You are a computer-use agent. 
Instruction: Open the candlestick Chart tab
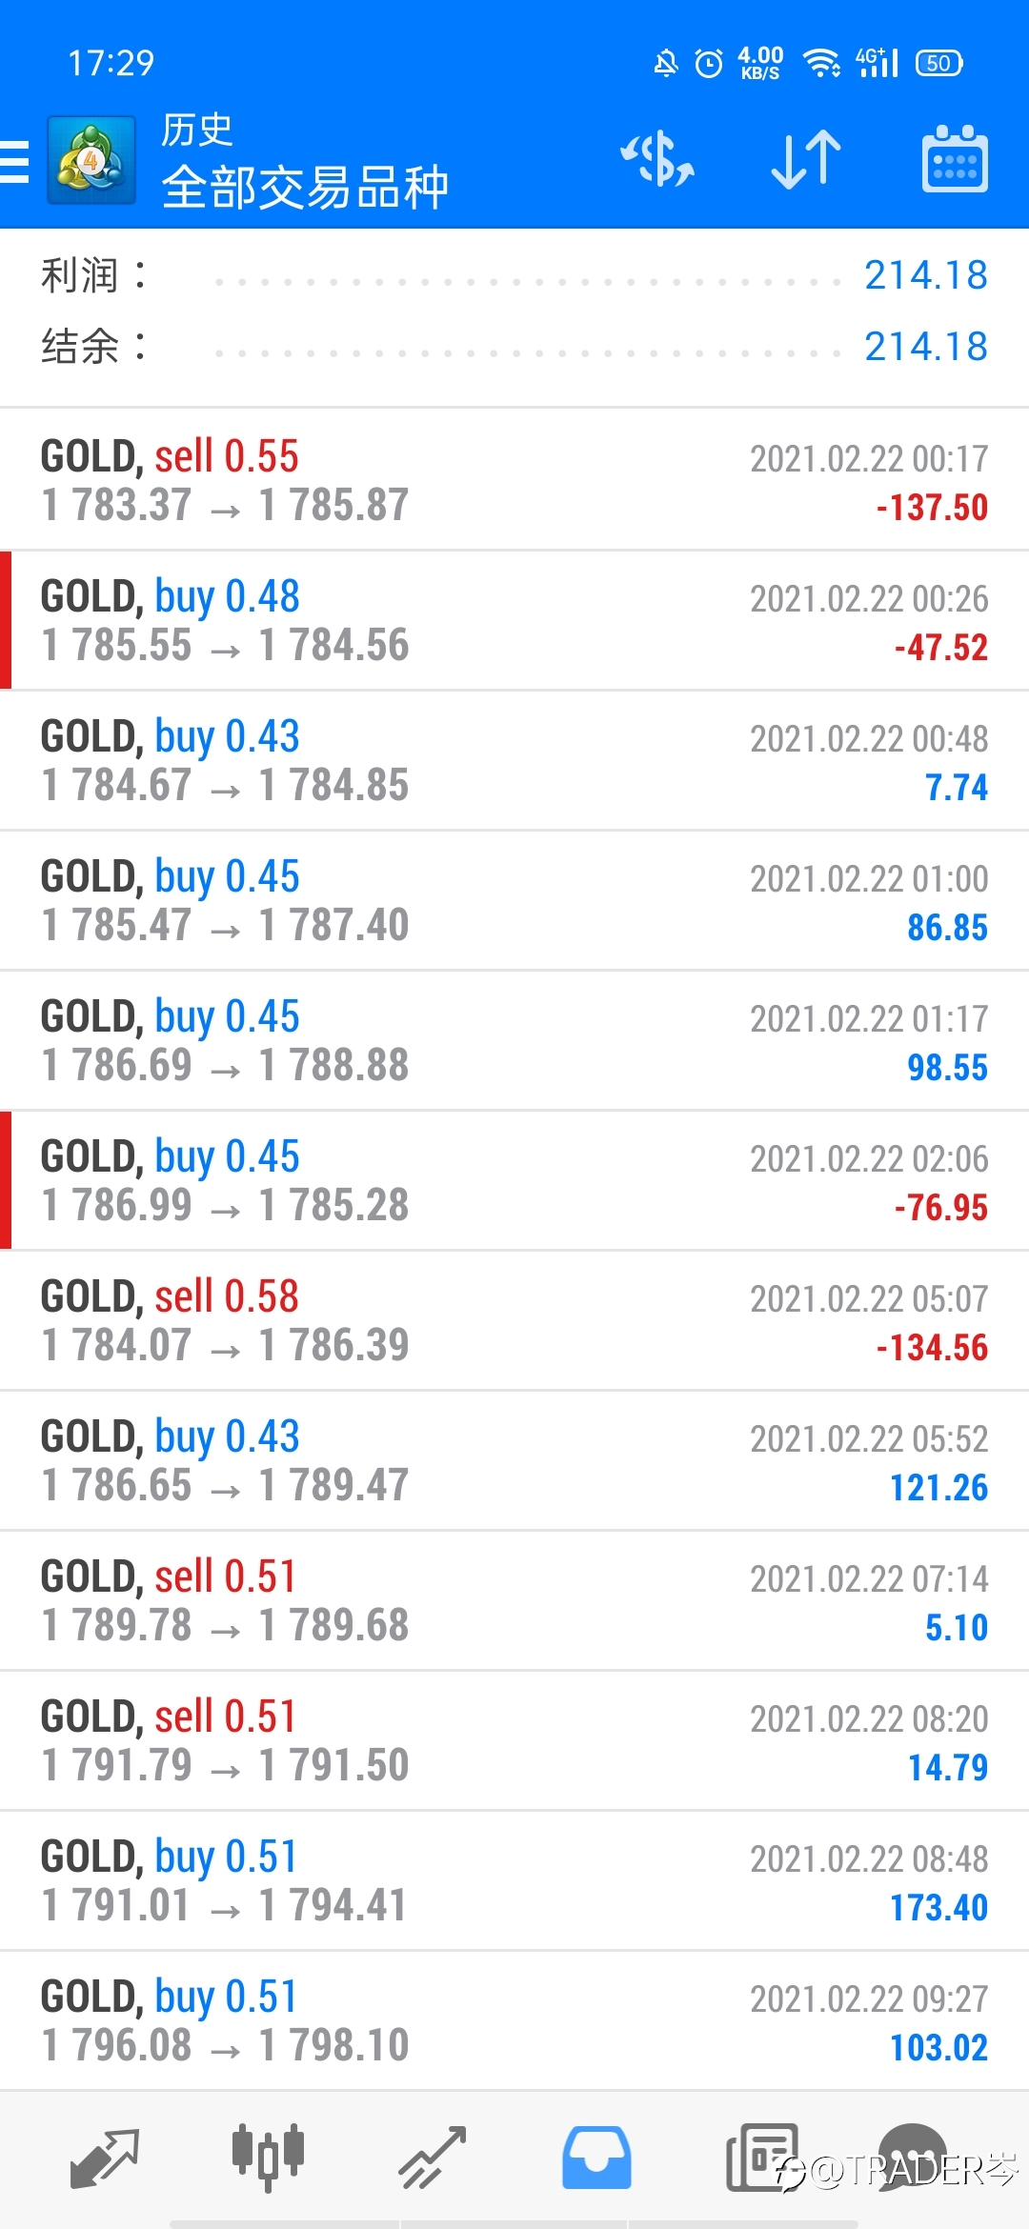(268, 2157)
